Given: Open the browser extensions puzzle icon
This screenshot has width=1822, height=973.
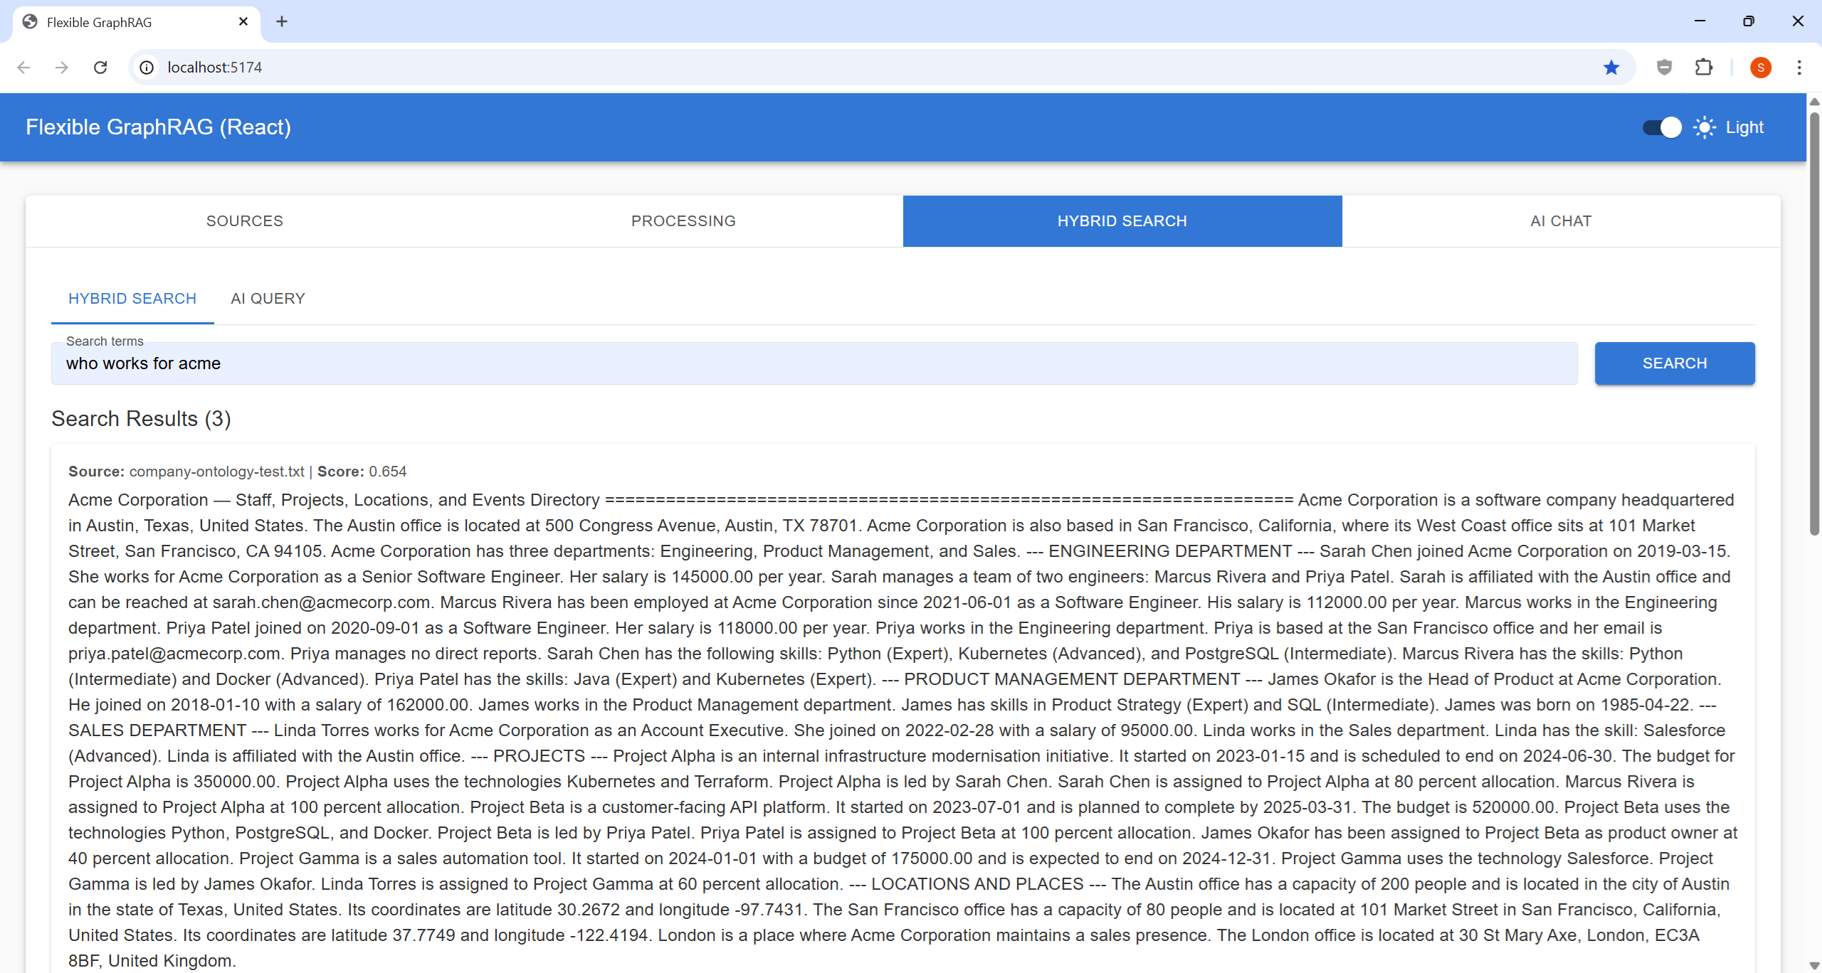Looking at the screenshot, I should [x=1704, y=68].
